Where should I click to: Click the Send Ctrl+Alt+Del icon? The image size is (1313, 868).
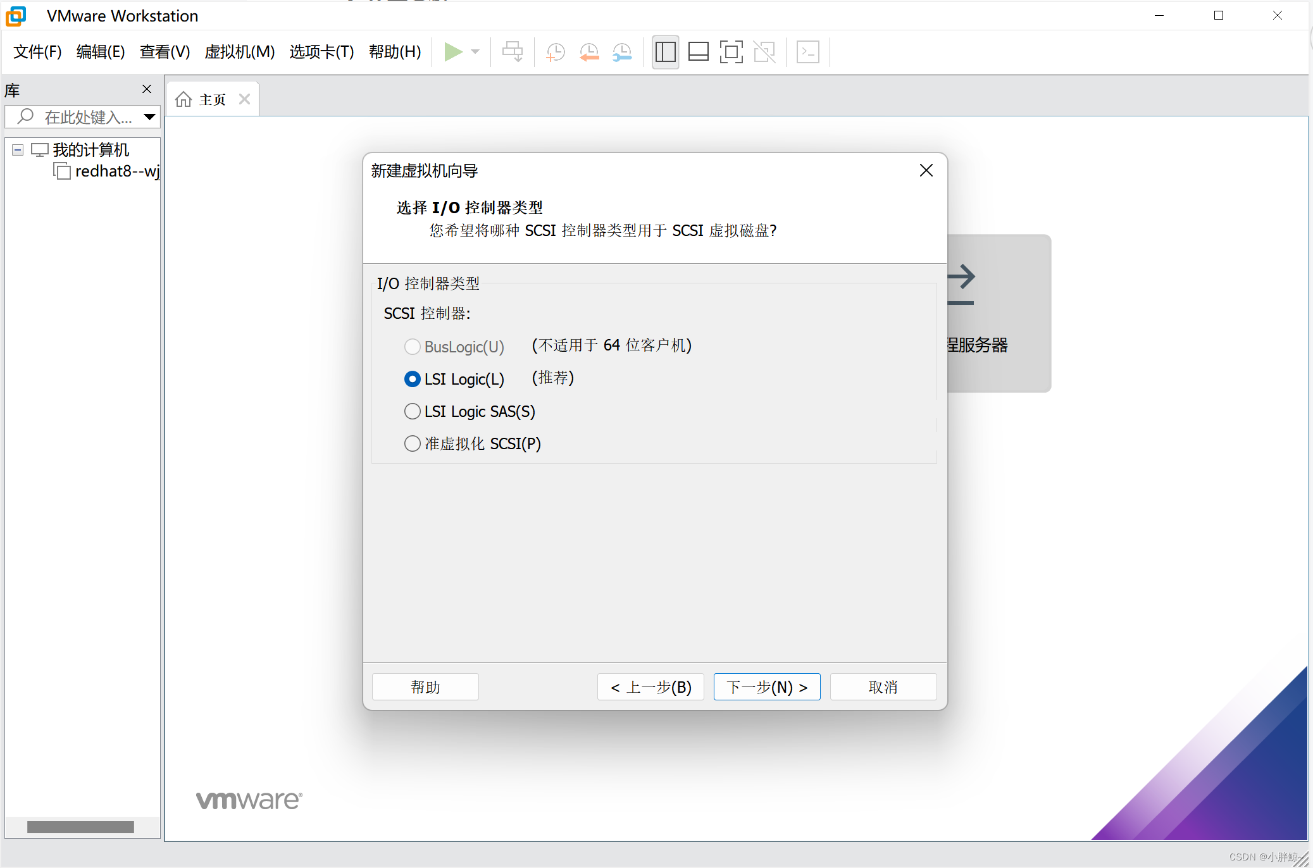[512, 52]
